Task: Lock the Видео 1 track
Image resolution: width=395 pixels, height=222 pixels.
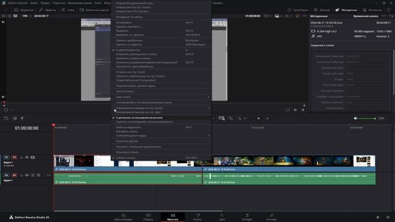Action: [22, 157]
